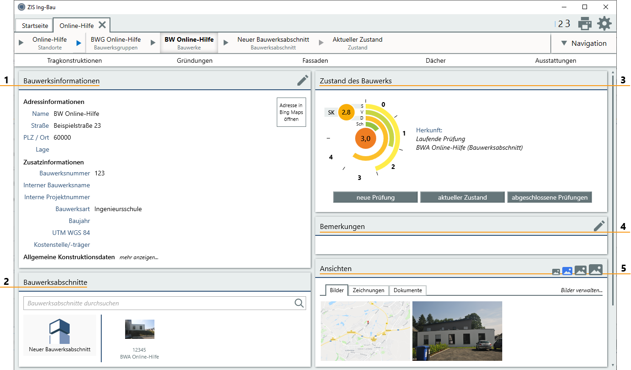This screenshot has height=370, width=631.
Task: Click the scrollbar down arrow on the right
Action: 613,365
